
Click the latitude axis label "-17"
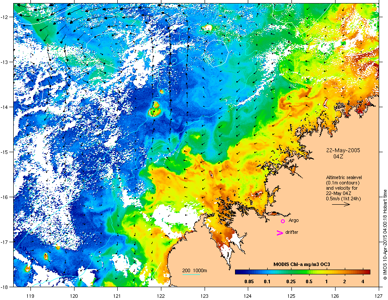4,242
